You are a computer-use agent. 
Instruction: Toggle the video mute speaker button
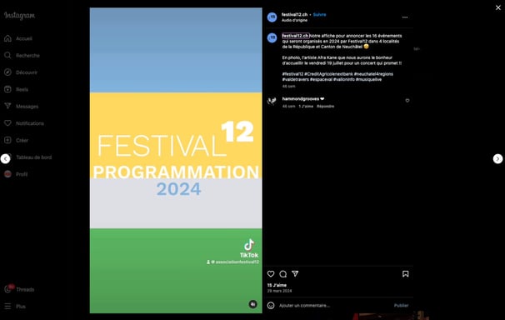[252, 304]
